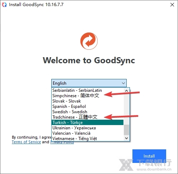The image size is (178, 174).
Task: Click the language list scroll down arrow
Action: point(126,138)
